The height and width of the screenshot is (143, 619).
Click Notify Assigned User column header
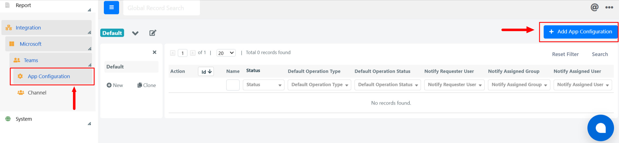(x=577, y=71)
